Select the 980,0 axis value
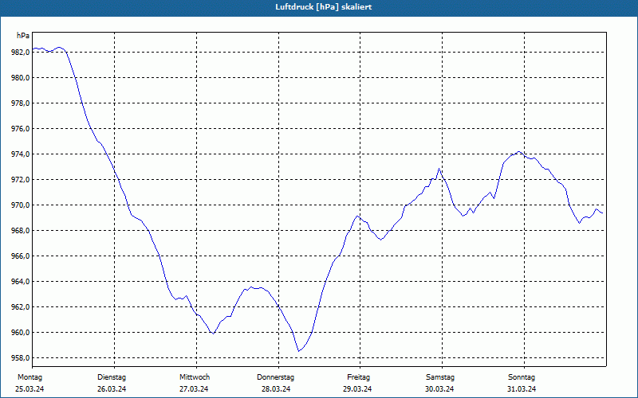638x398 pixels. pos(21,77)
